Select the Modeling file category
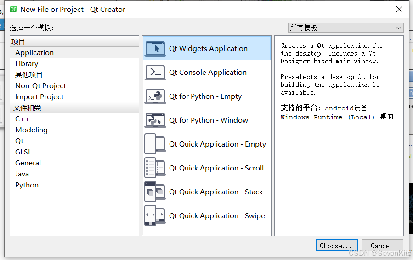413x260 pixels. tap(74, 130)
